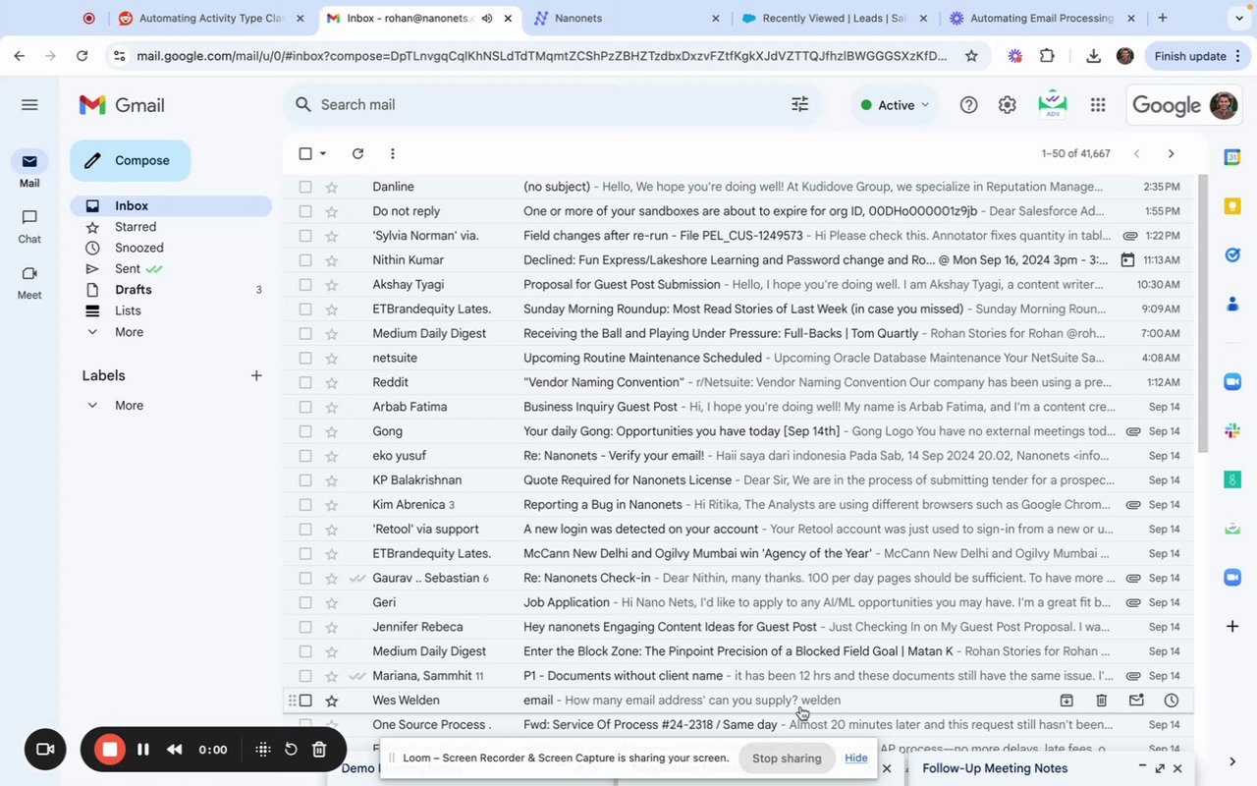The height and width of the screenshot is (786, 1257).
Task: Open Google Tasks in the side panel
Action: click(x=1232, y=254)
